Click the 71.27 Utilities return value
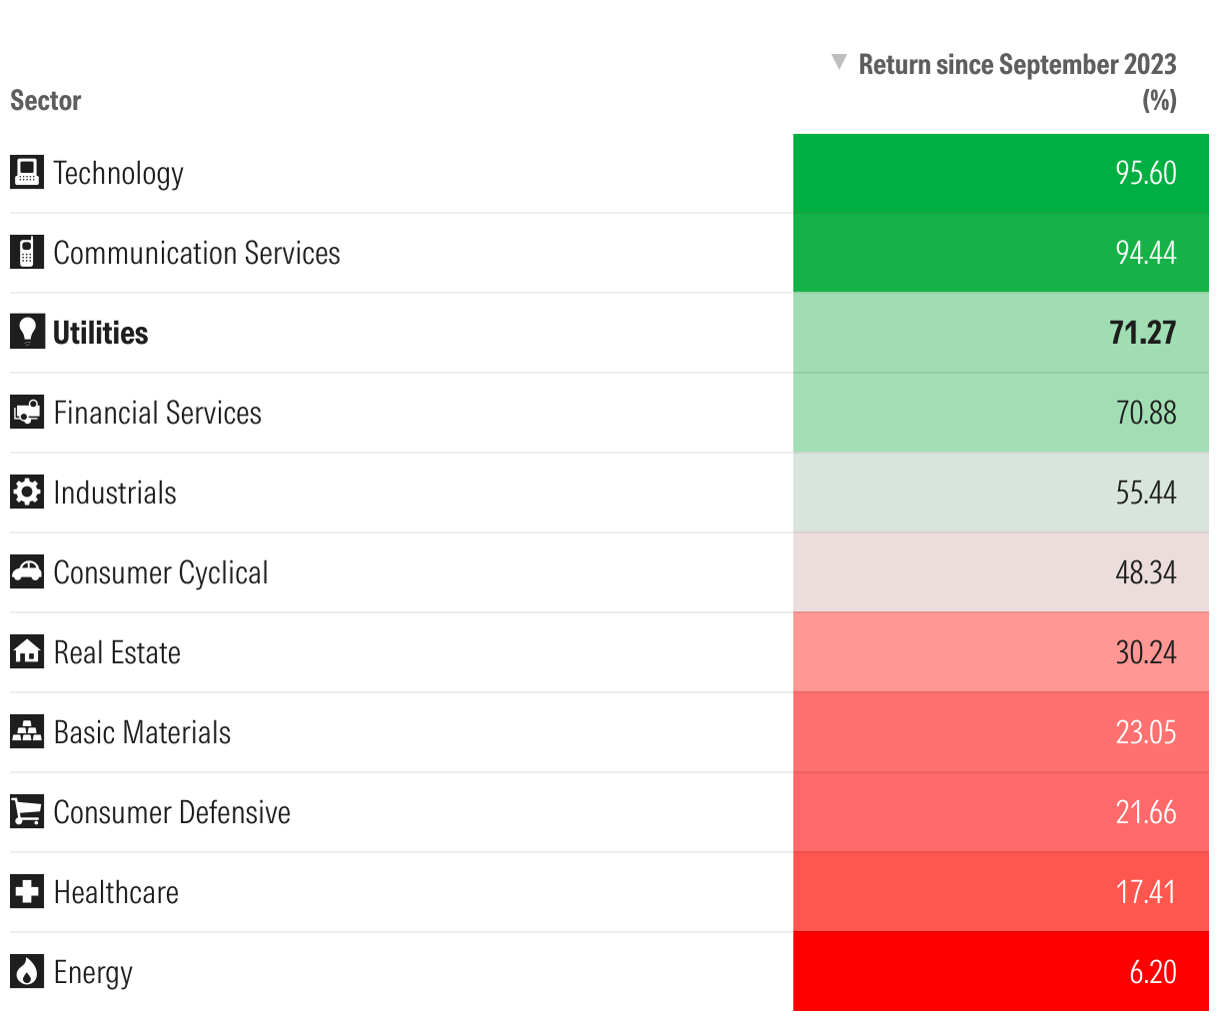1219x1021 pixels. (1142, 333)
